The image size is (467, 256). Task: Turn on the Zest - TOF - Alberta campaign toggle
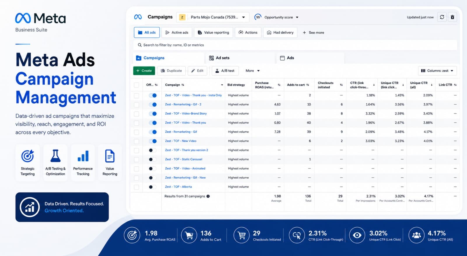click(153, 187)
